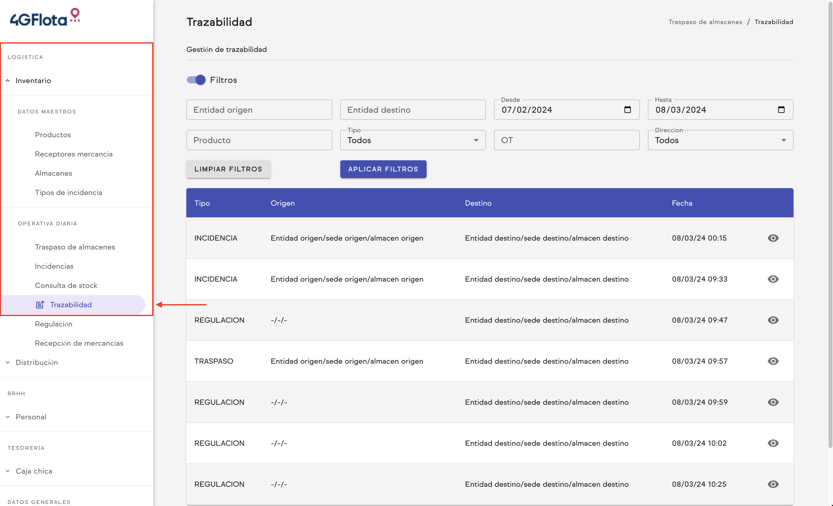Open the Hasta calendar picker icon
This screenshot has height=506, width=833.
[781, 110]
